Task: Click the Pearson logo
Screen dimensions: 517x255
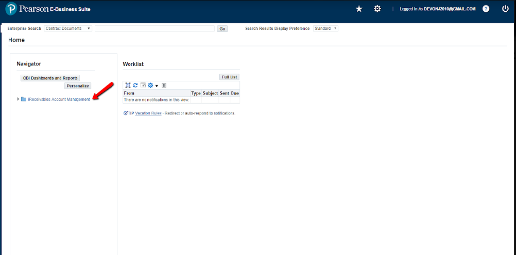Action: point(11,9)
